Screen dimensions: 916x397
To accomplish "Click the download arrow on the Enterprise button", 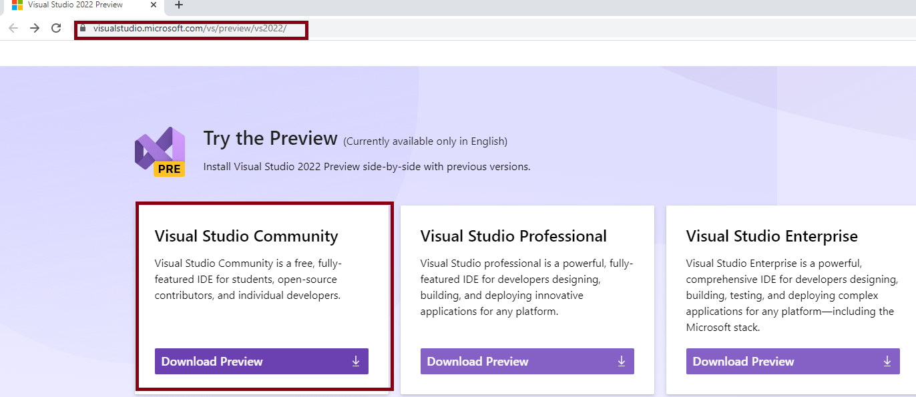I will (887, 361).
